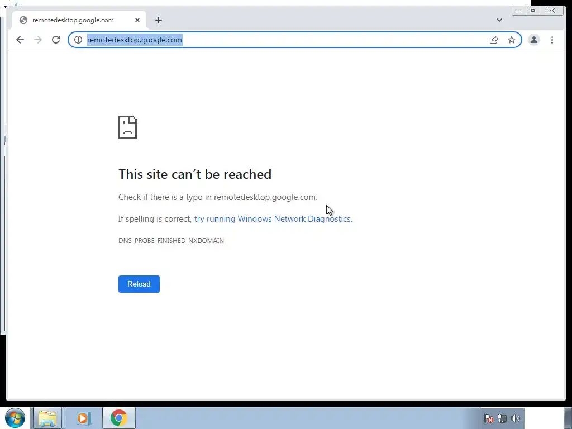Reload the page using toolbar refresh icon
Screen dimensions: 572x429
pyautogui.click(x=56, y=40)
